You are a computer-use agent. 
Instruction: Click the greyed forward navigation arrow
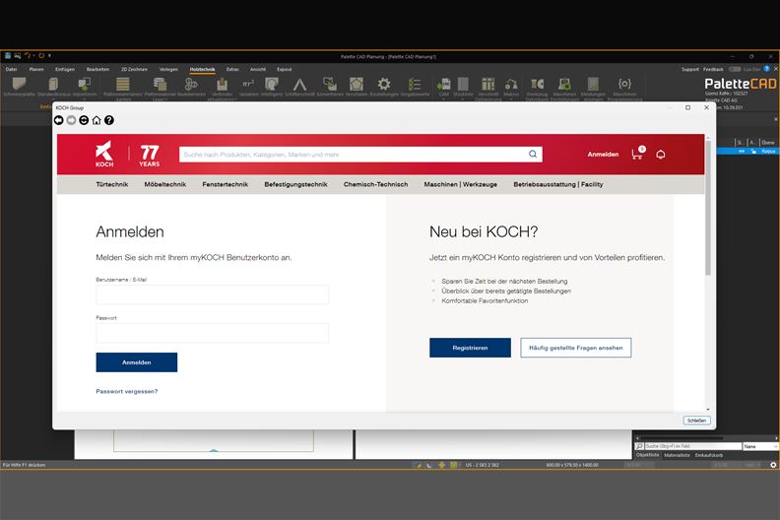pyautogui.click(x=71, y=120)
